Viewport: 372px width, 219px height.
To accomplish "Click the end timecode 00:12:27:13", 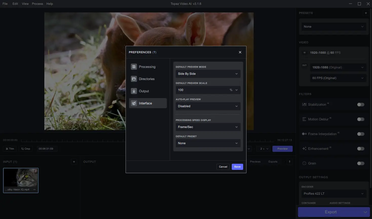I will [285, 140].
